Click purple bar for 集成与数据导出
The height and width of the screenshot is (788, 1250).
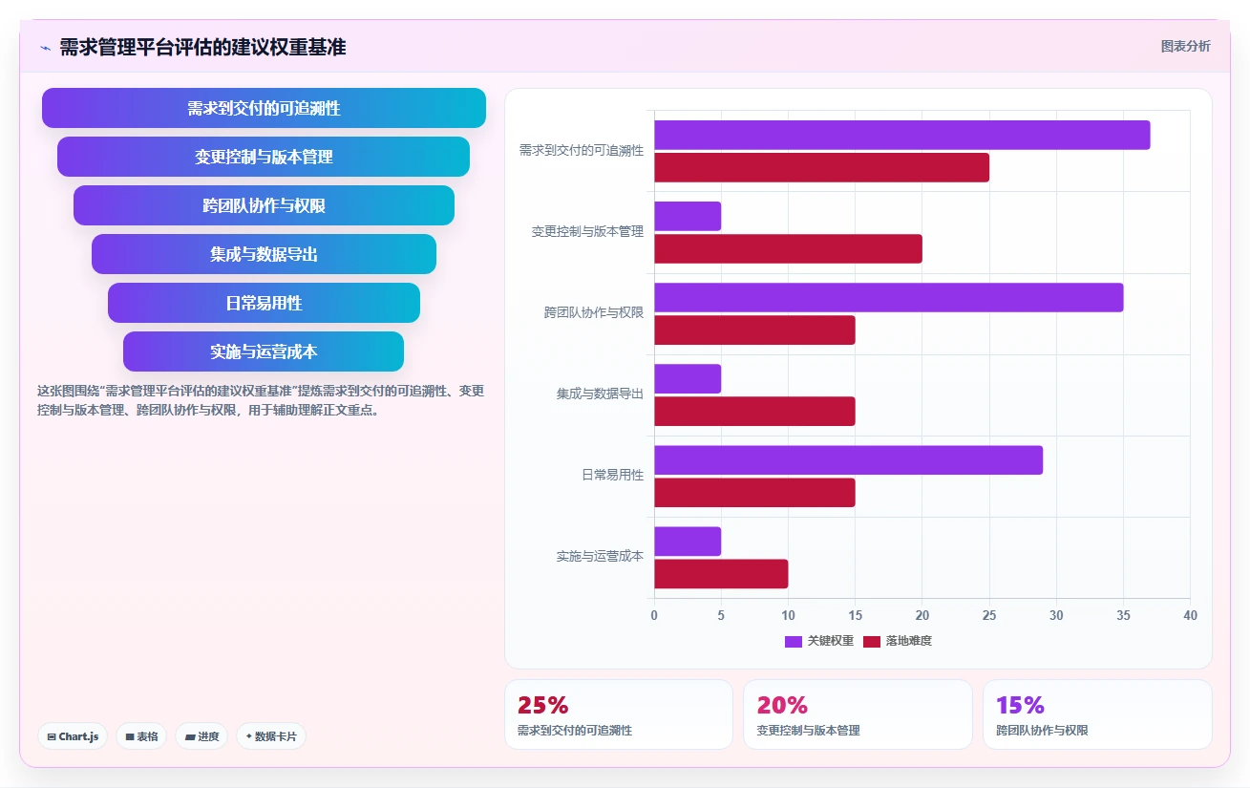point(688,378)
